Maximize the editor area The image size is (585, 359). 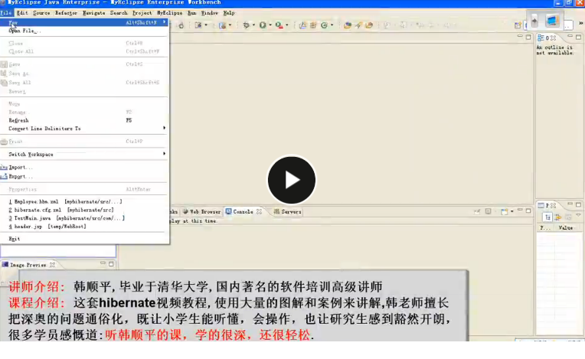(x=528, y=37)
